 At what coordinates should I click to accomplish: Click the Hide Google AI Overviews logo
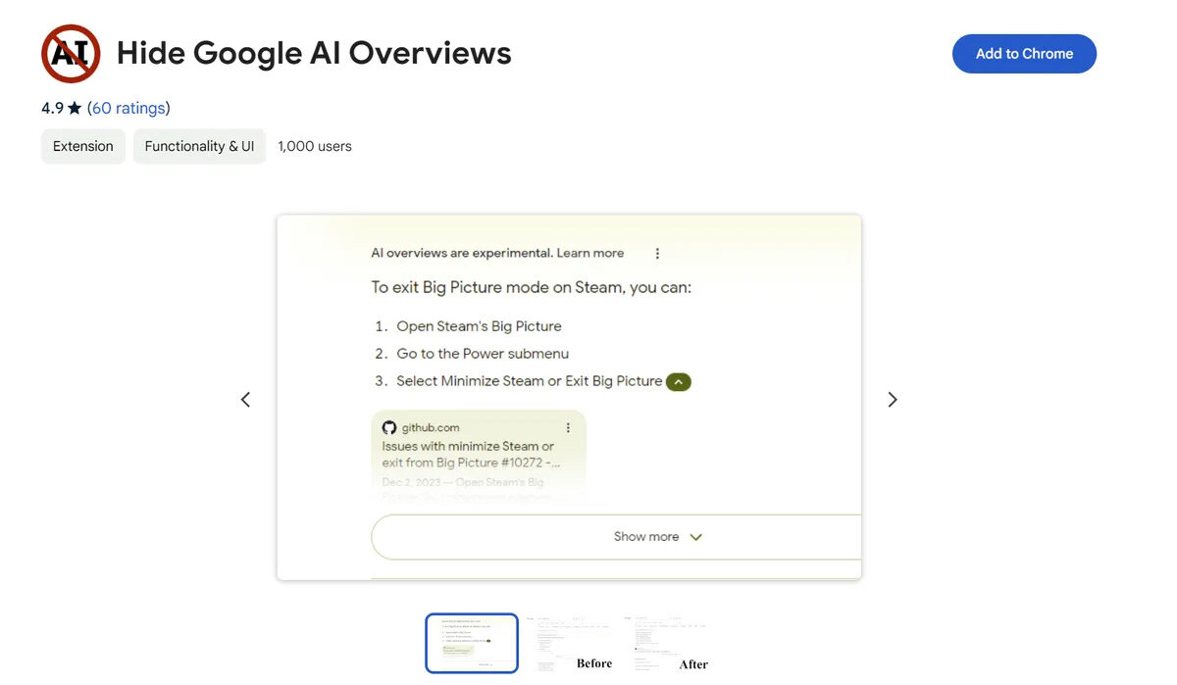pos(71,53)
